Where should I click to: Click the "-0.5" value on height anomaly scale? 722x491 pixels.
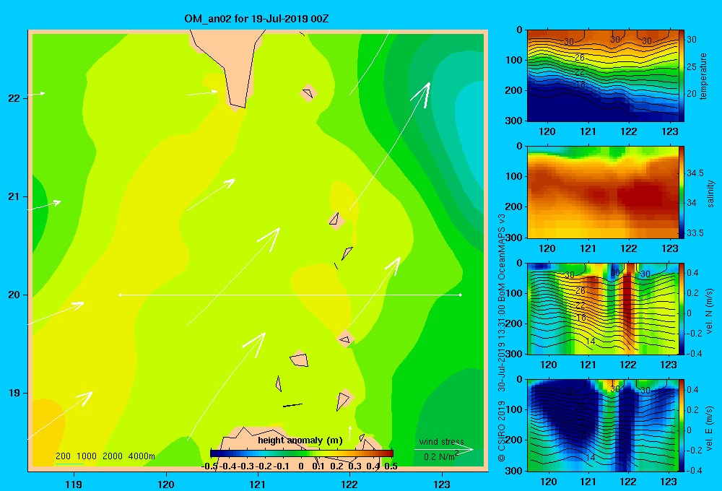tap(209, 466)
